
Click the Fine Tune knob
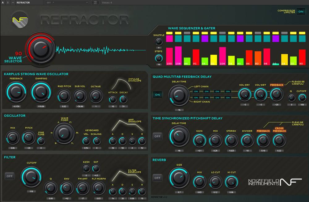41,141
